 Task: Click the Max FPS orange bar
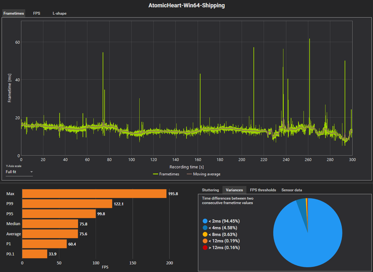pos(94,194)
